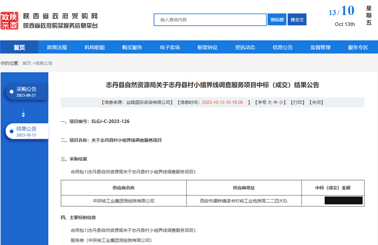This screenshot has width=378, height=245.
Task: Open the 资讯动态 nav item
Action: pos(245,47)
